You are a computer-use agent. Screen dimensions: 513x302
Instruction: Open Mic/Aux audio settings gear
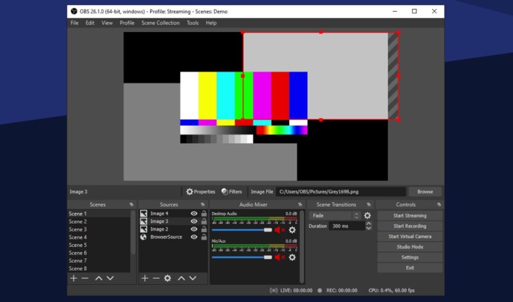click(292, 257)
